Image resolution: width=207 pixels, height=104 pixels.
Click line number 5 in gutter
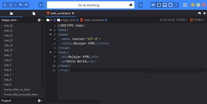[55, 43]
